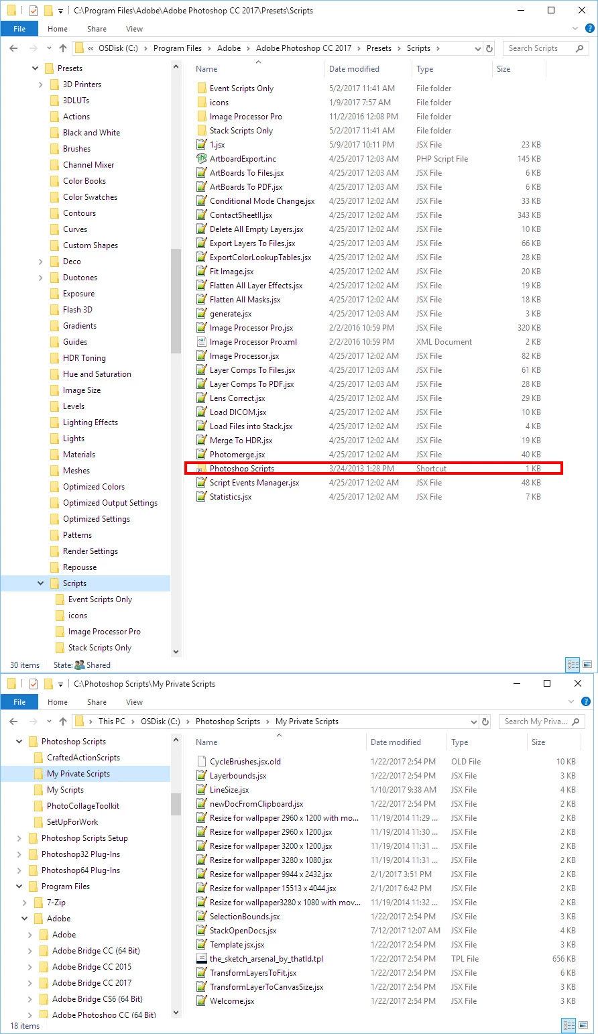598x1034 pixels.
Task: Open Home tab in Scripts window
Action: (x=58, y=29)
